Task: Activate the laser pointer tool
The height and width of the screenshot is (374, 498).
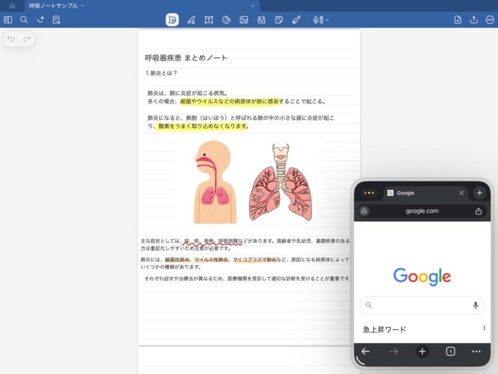Action: click(296, 20)
